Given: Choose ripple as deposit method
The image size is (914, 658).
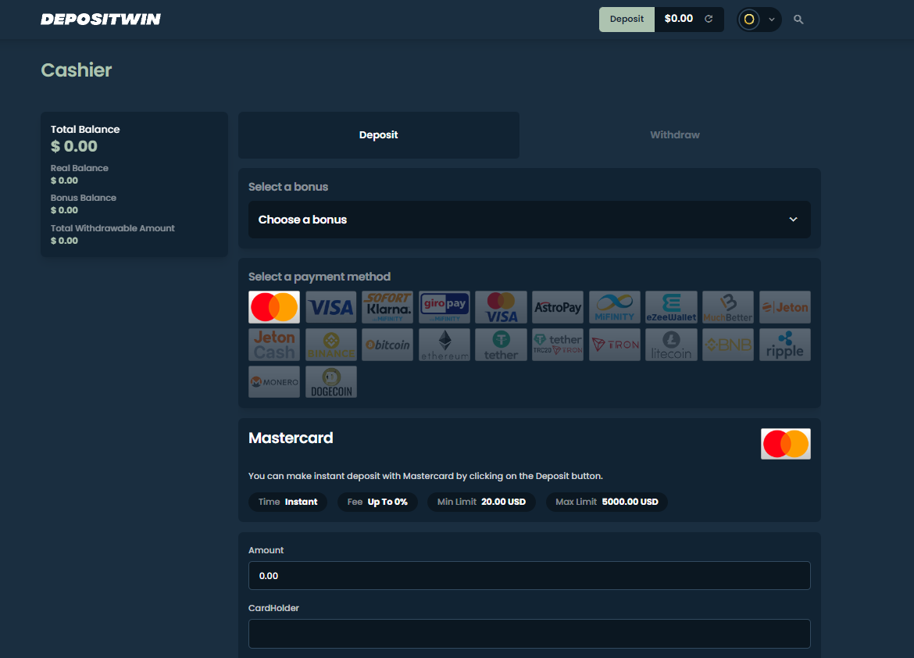Looking at the screenshot, I should tap(784, 344).
